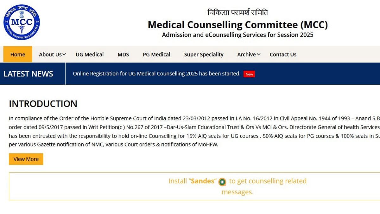Screen dimensions: 380x214
Task: Click Contact Us in the navigation bar
Action: (283, 55)
